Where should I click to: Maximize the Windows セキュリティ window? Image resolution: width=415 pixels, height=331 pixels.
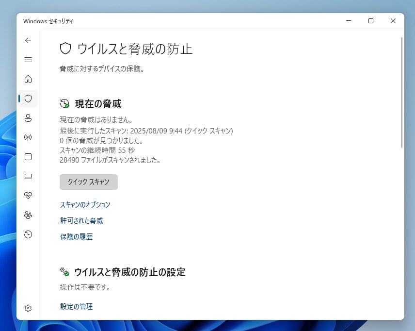coord(371,21)
